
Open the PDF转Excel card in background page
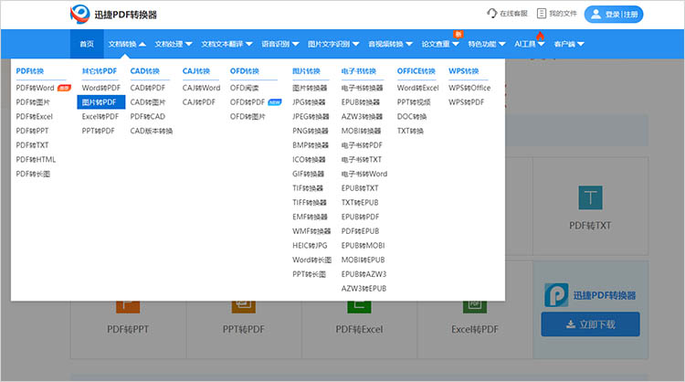point(359,330)
